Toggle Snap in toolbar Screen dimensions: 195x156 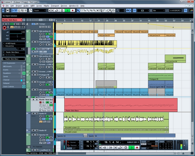[134, 11]
